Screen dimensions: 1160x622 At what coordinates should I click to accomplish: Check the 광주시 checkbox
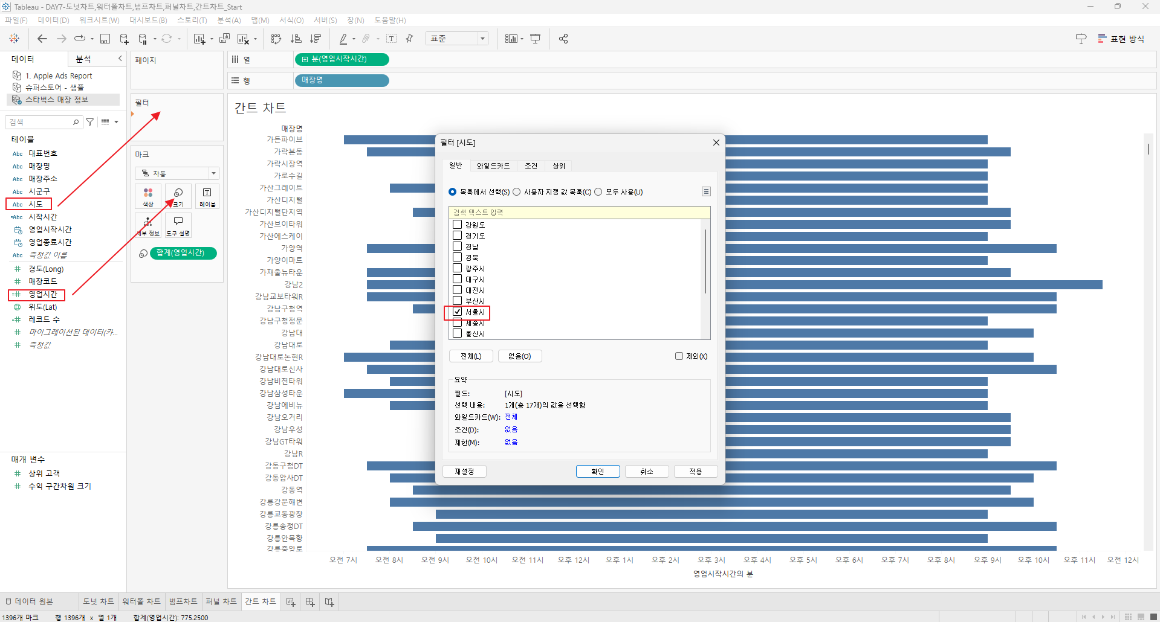click(458, 268)
